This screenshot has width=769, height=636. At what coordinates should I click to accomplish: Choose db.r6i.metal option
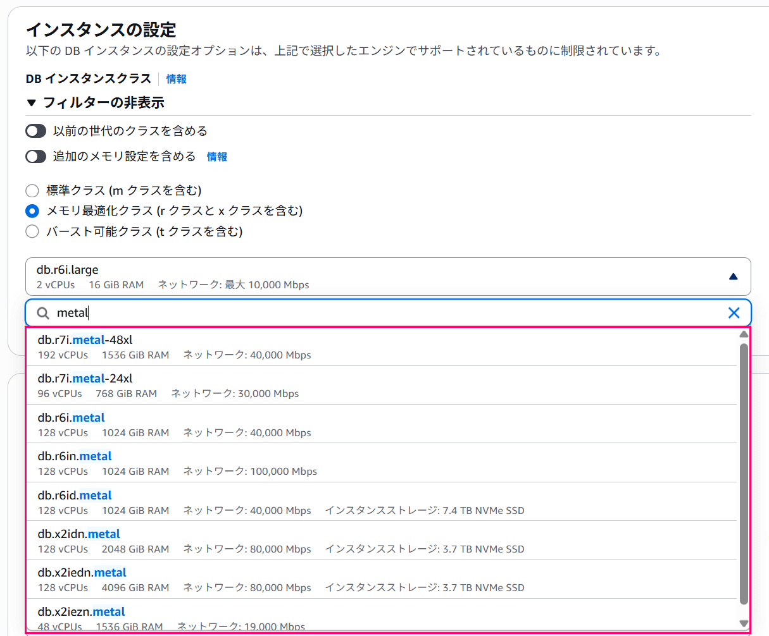click(x=381, y=424)
